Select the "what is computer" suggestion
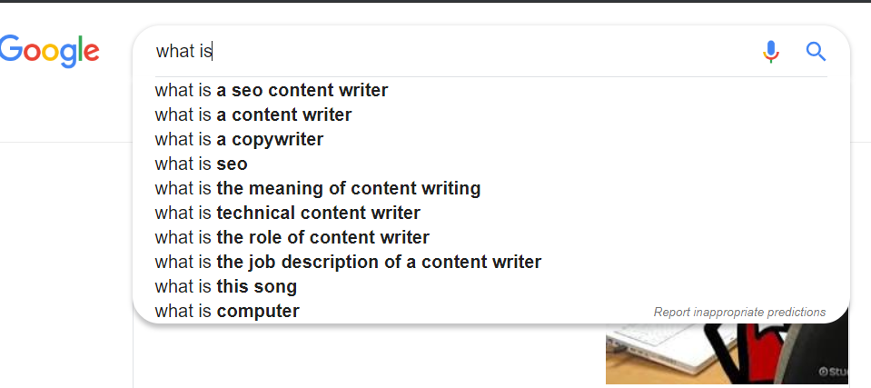This screenshot has height=388, width=871. click(x=227, y=312)
